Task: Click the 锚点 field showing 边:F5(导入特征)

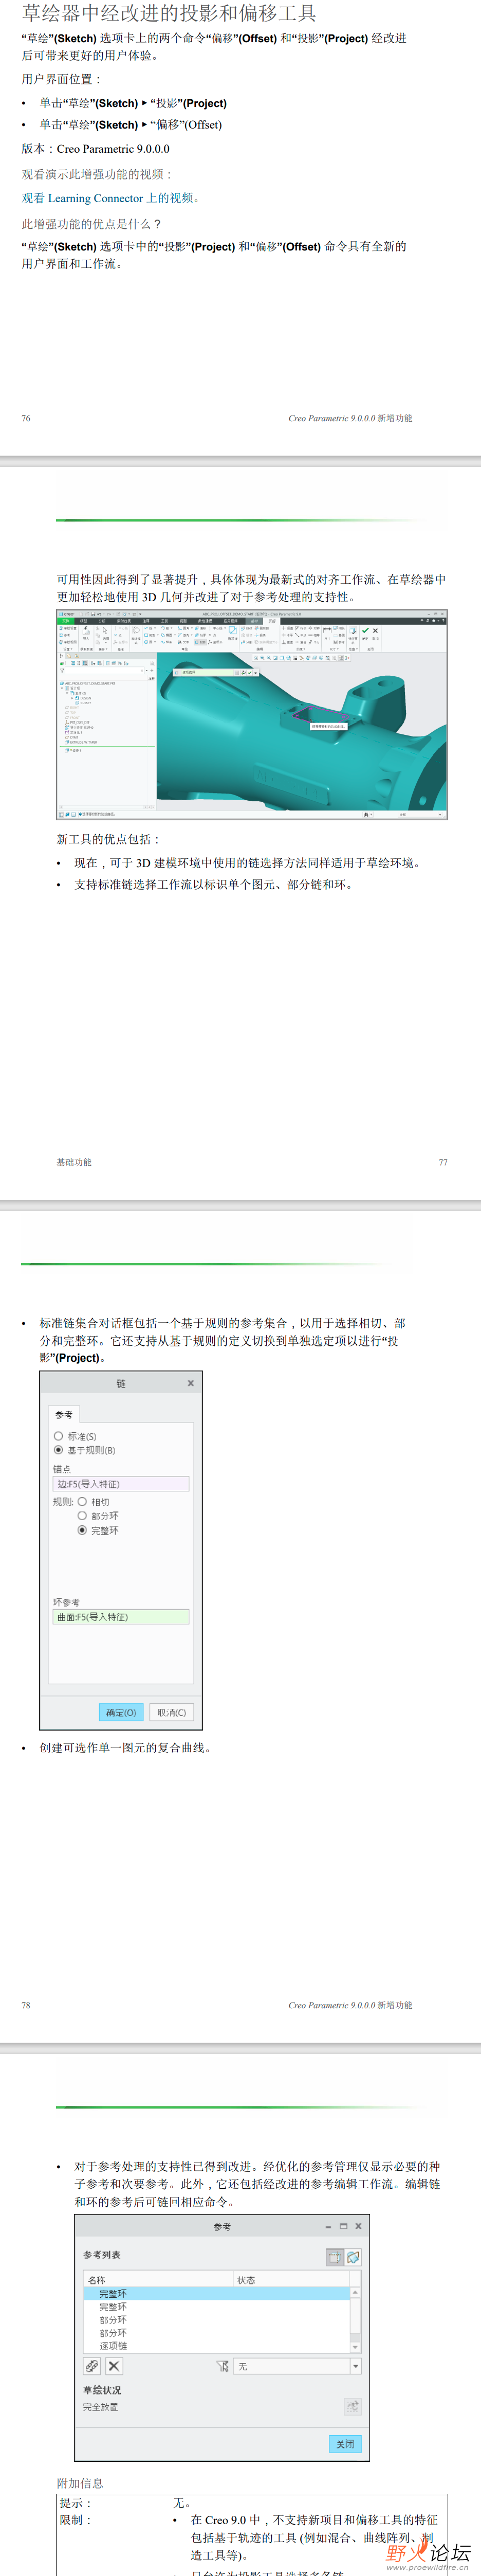Action: tap(121, 1484)
